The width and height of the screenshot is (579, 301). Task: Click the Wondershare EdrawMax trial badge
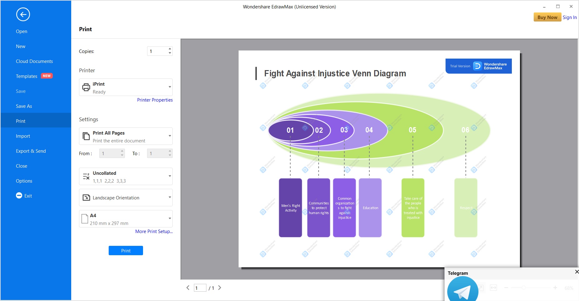click(x=478, y=66)
